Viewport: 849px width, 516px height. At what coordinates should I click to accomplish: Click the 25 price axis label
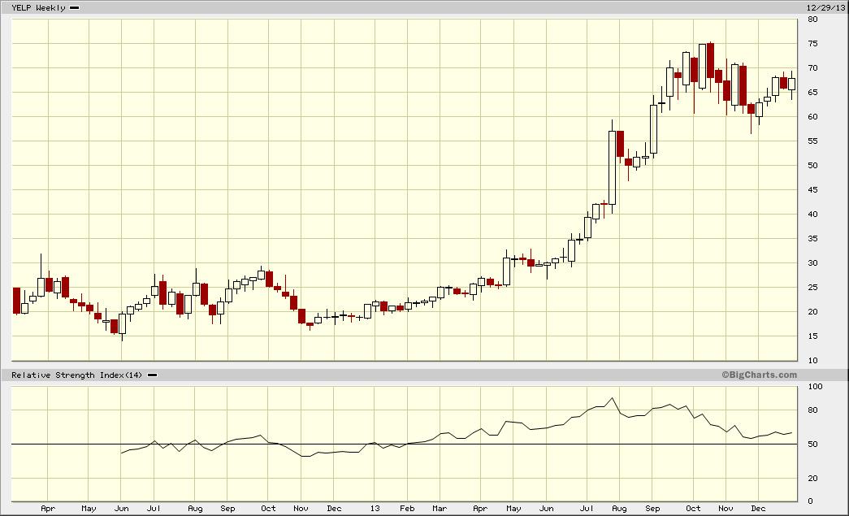click(812, 287)
